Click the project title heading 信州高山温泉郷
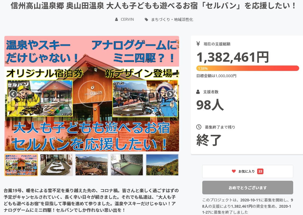The height and width of the screenshot is (215, 303). click(153, 6)
